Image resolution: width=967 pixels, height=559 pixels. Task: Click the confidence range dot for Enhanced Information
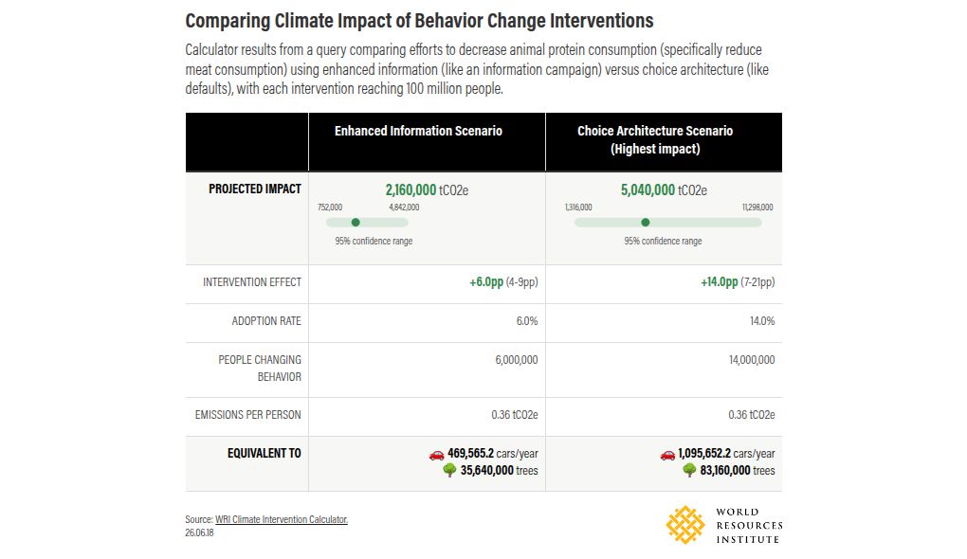click(x=356, y=223)
